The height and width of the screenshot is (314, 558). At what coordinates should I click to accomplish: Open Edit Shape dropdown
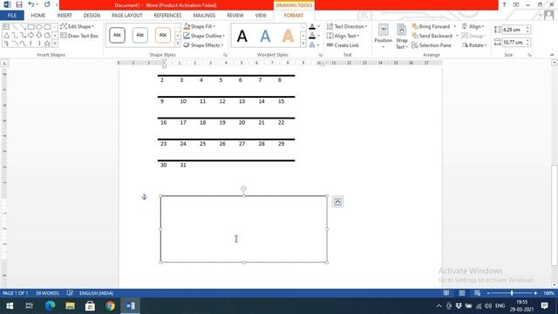pos(78,26)
